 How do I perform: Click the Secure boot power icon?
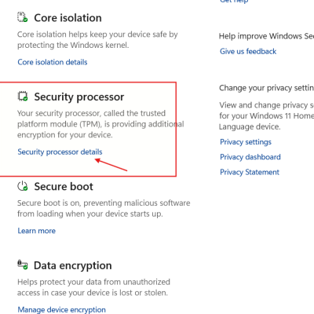23,186
